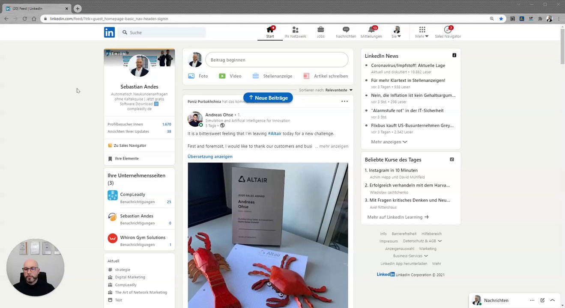Open the Andreas Ohse name link
Viewport: 565px width, 308px height.
[x=219, y=115]
